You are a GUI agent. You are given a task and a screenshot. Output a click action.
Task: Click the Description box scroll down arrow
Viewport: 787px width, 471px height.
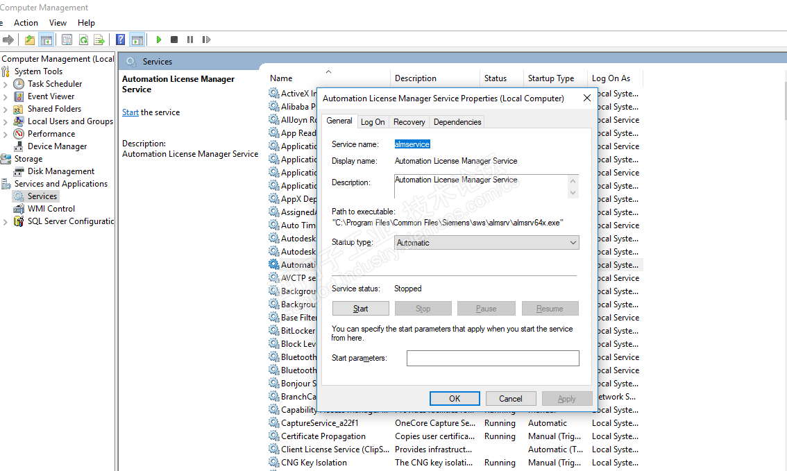coord(573,193)
